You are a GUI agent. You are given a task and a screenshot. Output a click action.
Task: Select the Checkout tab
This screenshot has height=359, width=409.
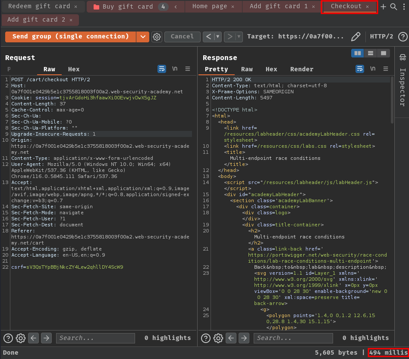click(346, 6)
